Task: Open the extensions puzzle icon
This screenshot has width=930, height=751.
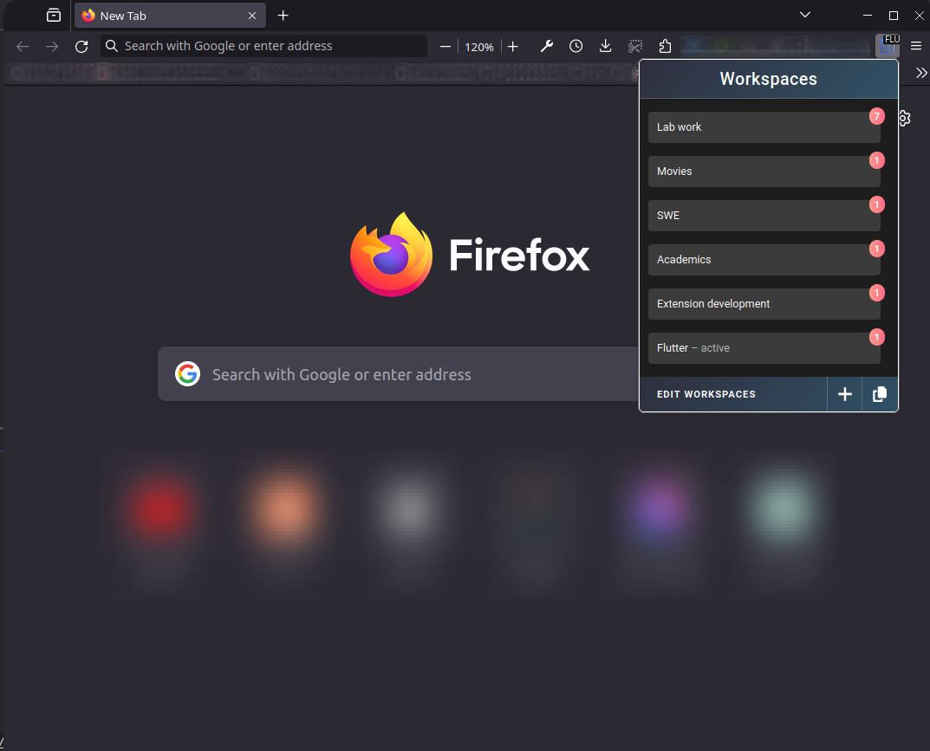Action: 665,46
